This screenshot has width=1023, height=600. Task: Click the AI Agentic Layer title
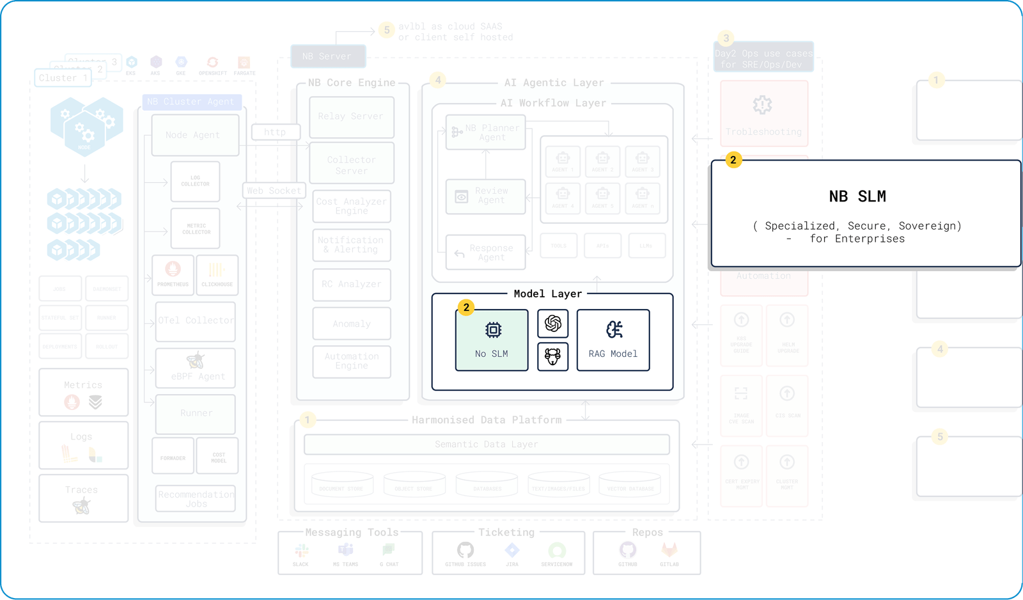coord(554,83)
